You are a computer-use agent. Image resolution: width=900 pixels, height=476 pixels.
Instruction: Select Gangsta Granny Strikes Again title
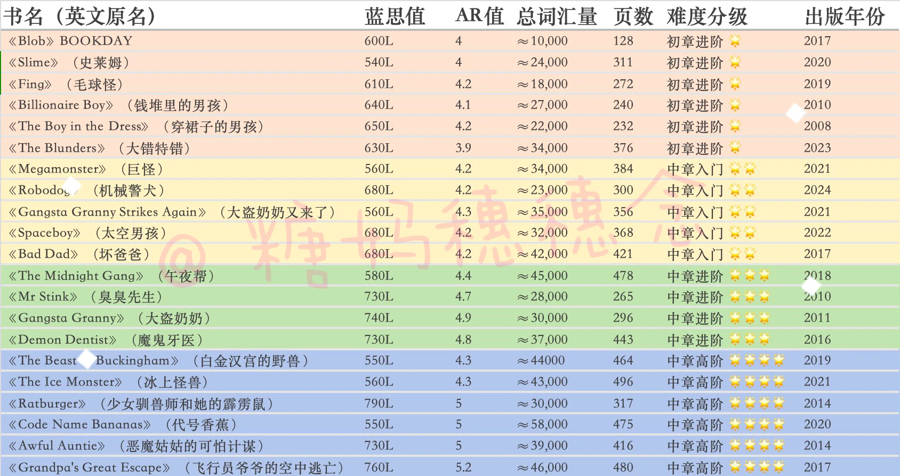point(172,212)
